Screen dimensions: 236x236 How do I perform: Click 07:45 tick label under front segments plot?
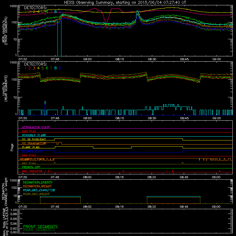click(55, 59)
